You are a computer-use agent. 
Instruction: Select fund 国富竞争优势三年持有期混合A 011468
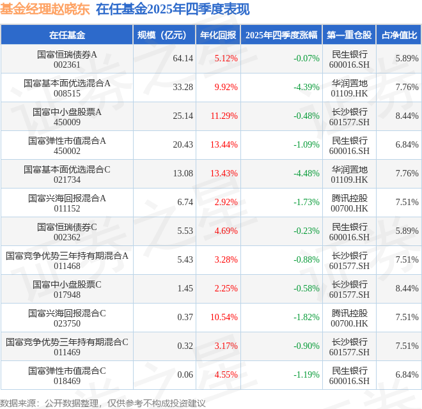[67, 261]
